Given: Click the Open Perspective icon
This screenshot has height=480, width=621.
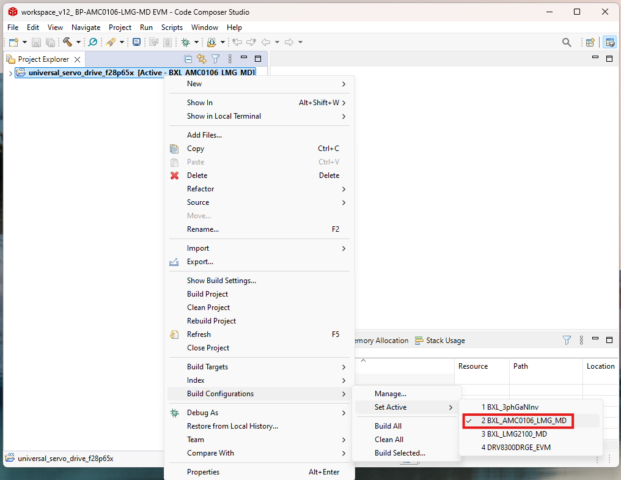Looking at the screenshot, I should 590,42.
